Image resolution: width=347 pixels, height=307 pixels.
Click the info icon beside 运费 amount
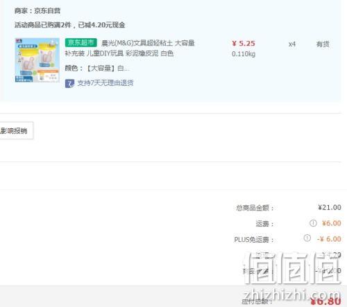pyautogui.click(x=313, y=223)
